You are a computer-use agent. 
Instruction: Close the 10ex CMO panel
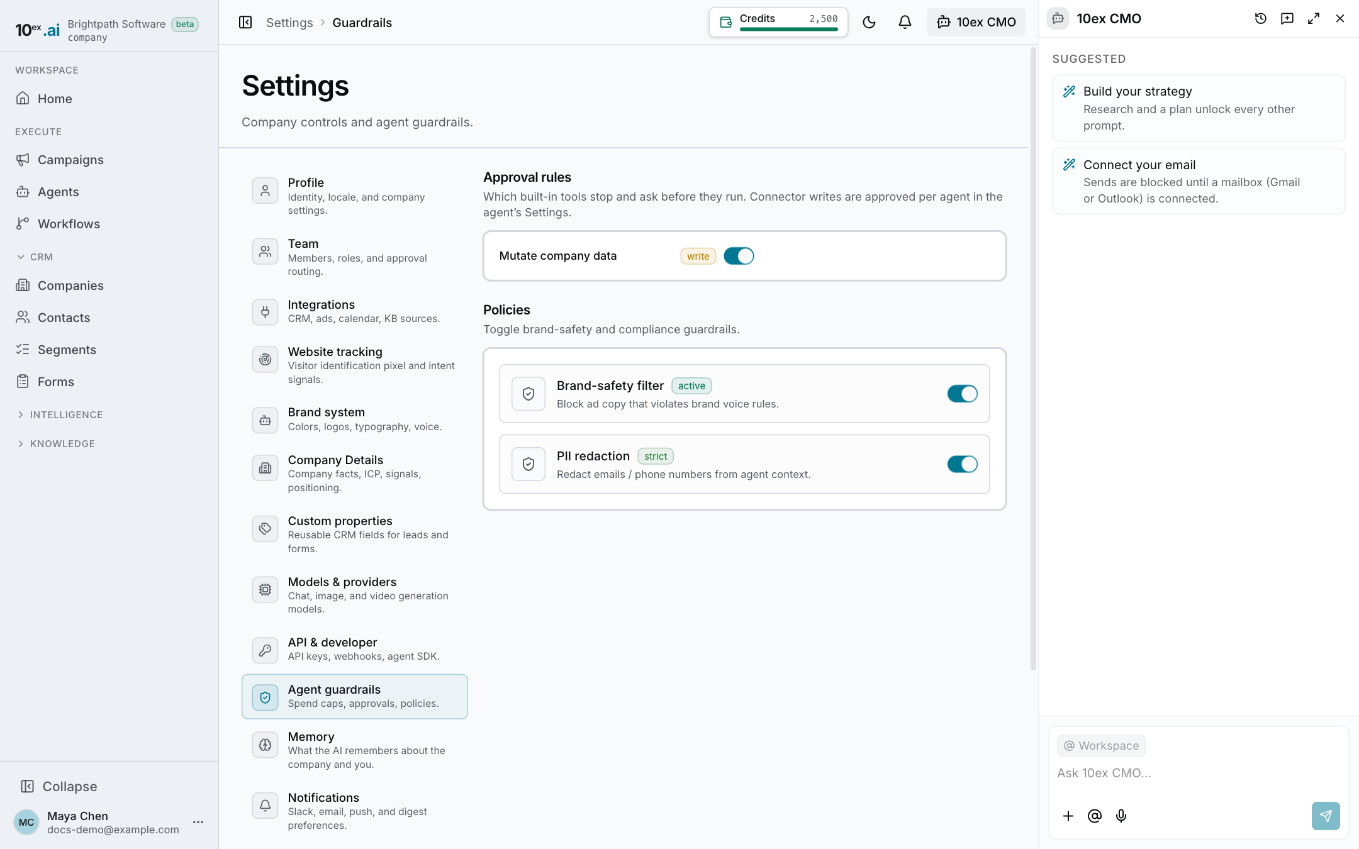1339,19
